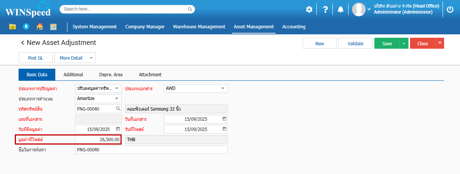Click the help question mark icon

(x=325, y=9)
